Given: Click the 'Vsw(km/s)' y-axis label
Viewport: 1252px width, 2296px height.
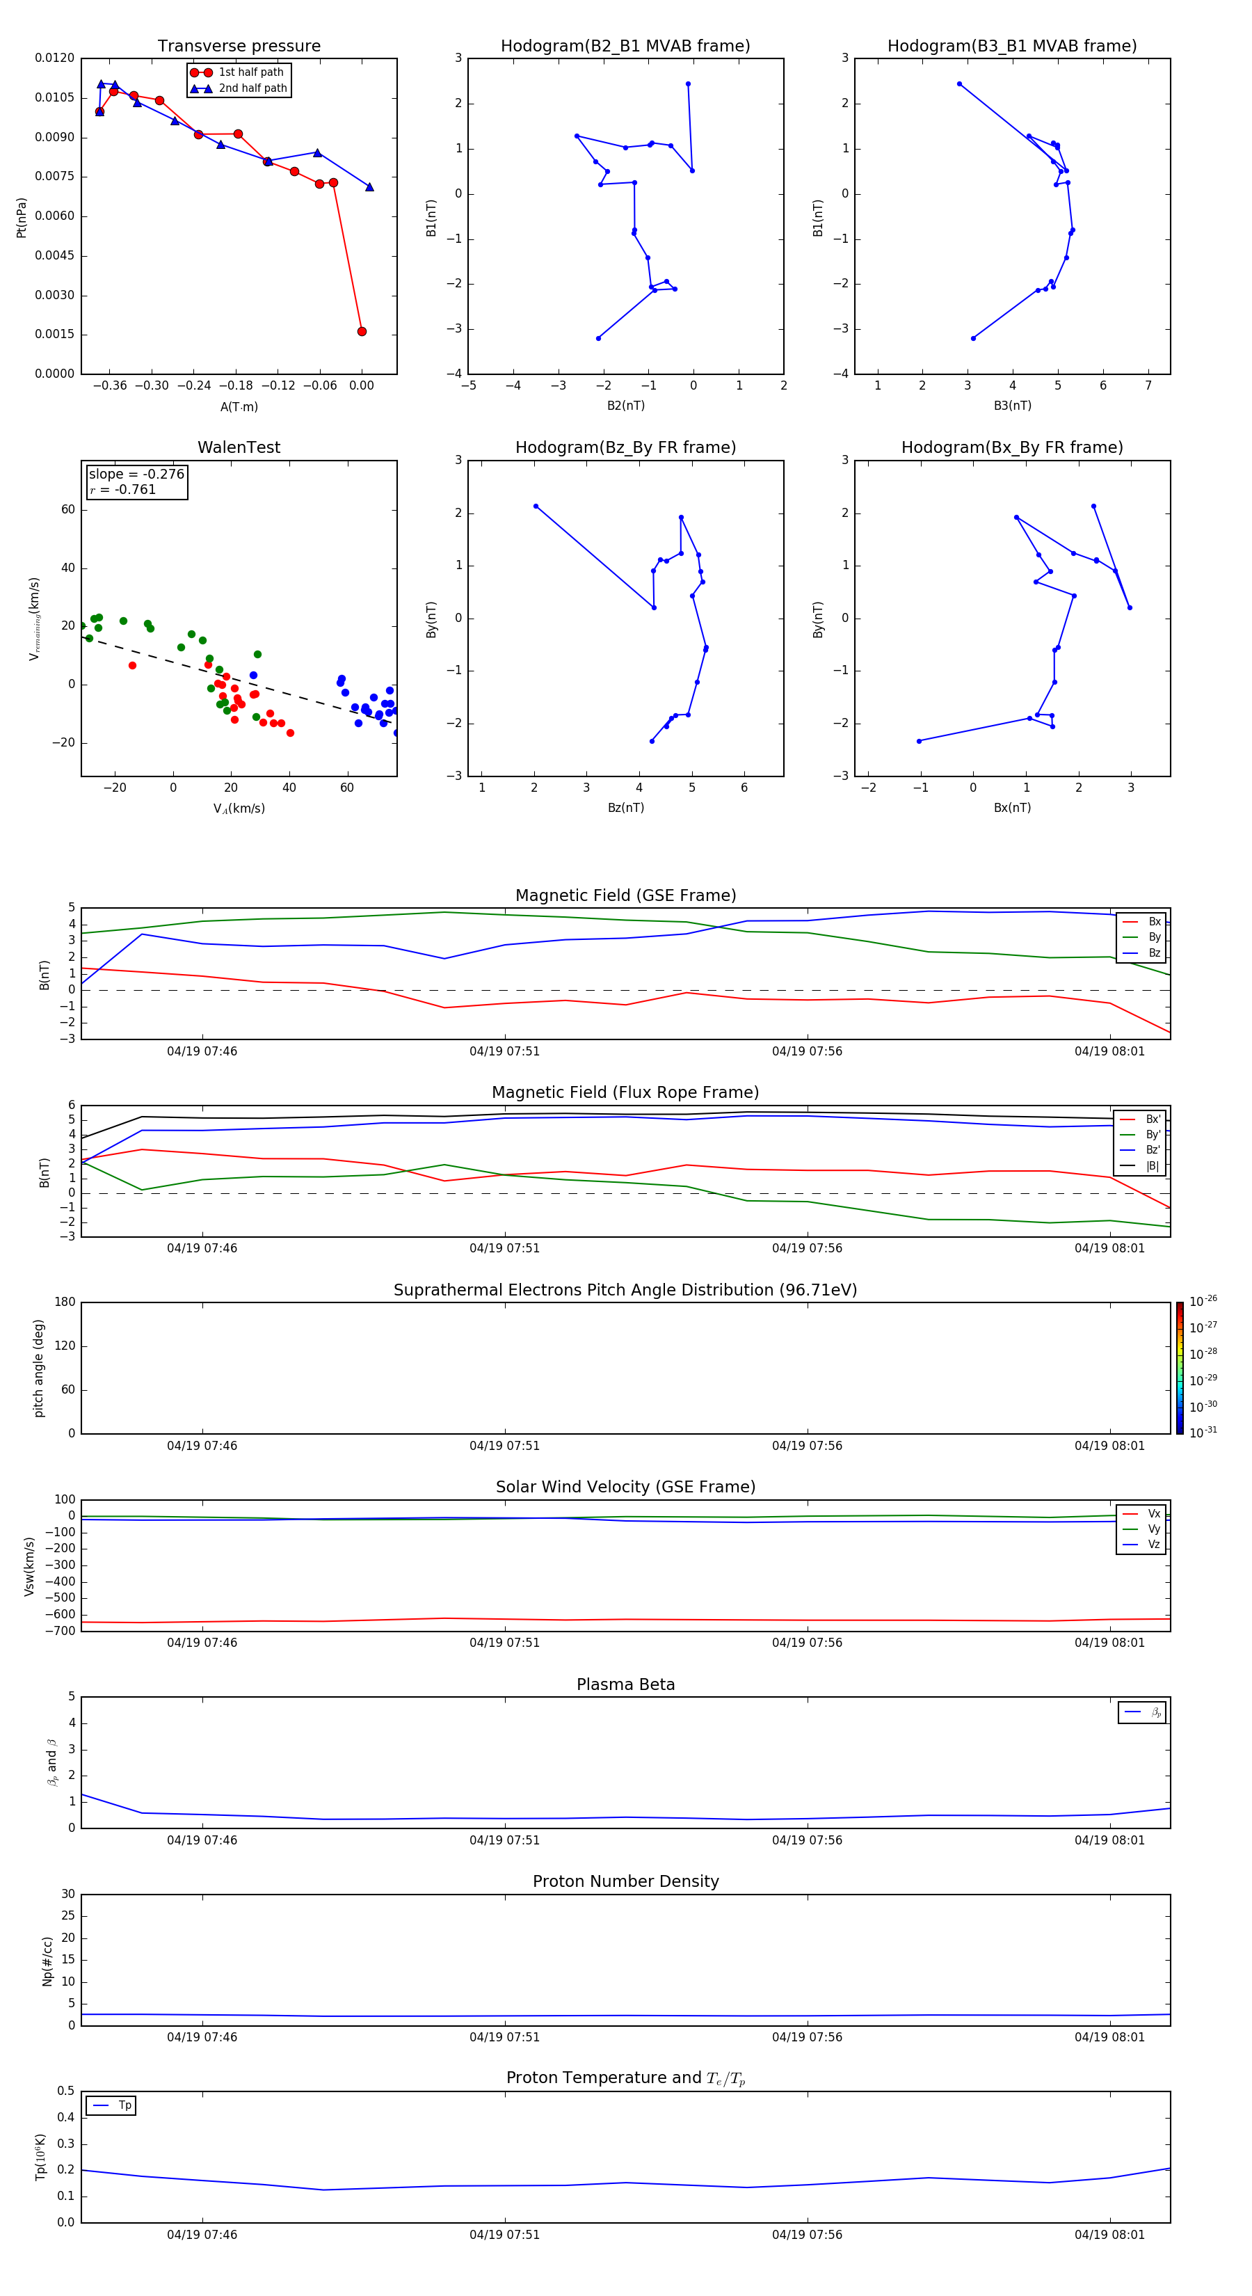Looking at the screenshot, I should pyautogui.click(x=29, y=1566).
